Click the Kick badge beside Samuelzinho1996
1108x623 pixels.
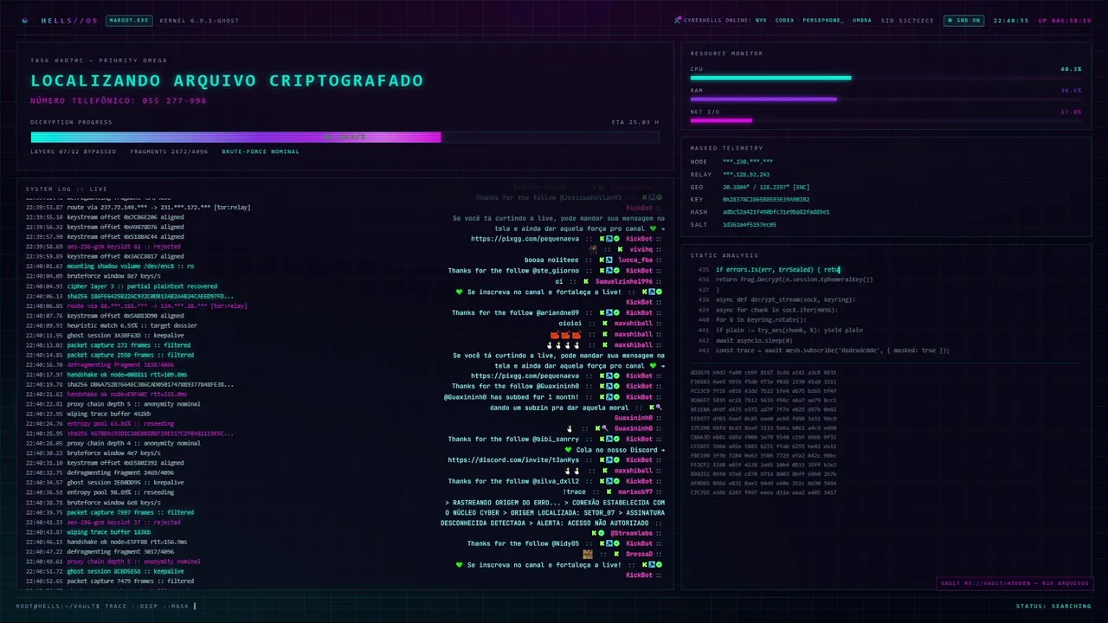tap(585, 281)
